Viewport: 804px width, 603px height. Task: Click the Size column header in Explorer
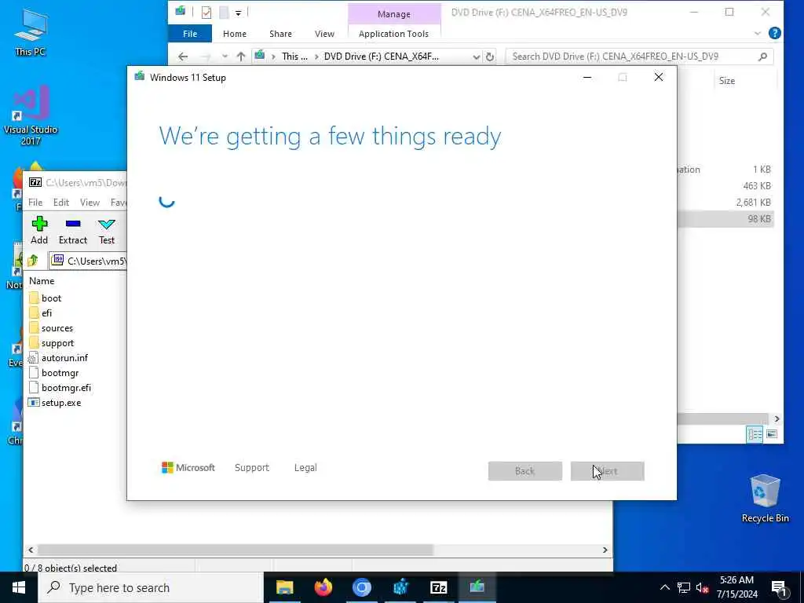tap(727, 81)
